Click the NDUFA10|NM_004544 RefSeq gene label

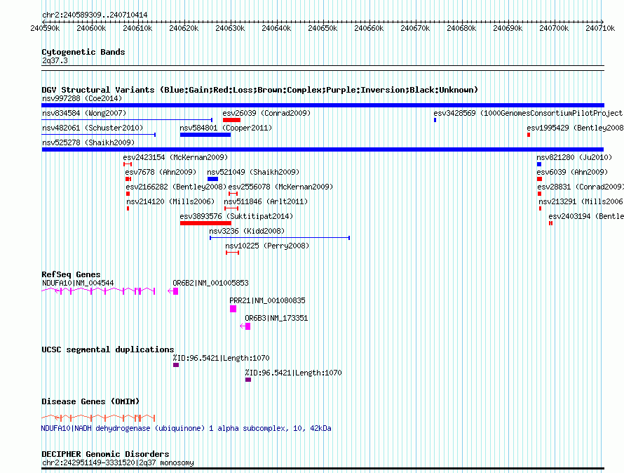pyautogui.click(x=78, y=283)
